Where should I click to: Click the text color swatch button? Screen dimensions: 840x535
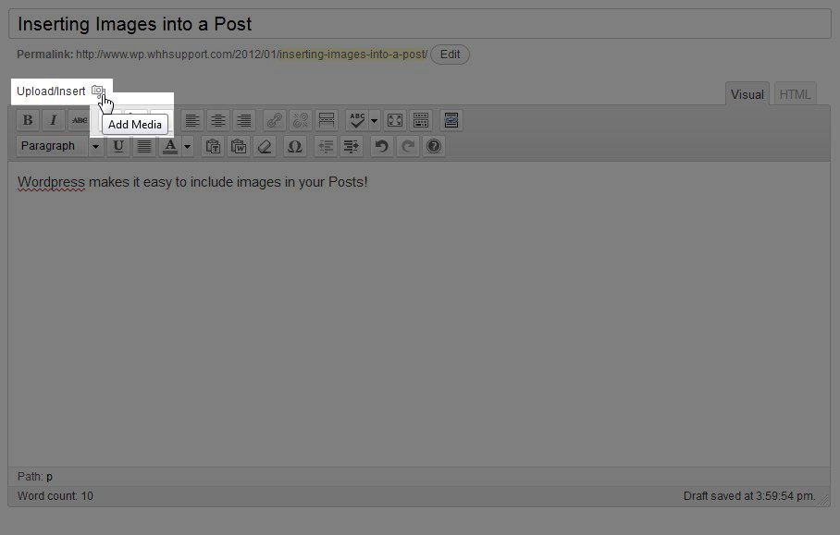point(170,146)
